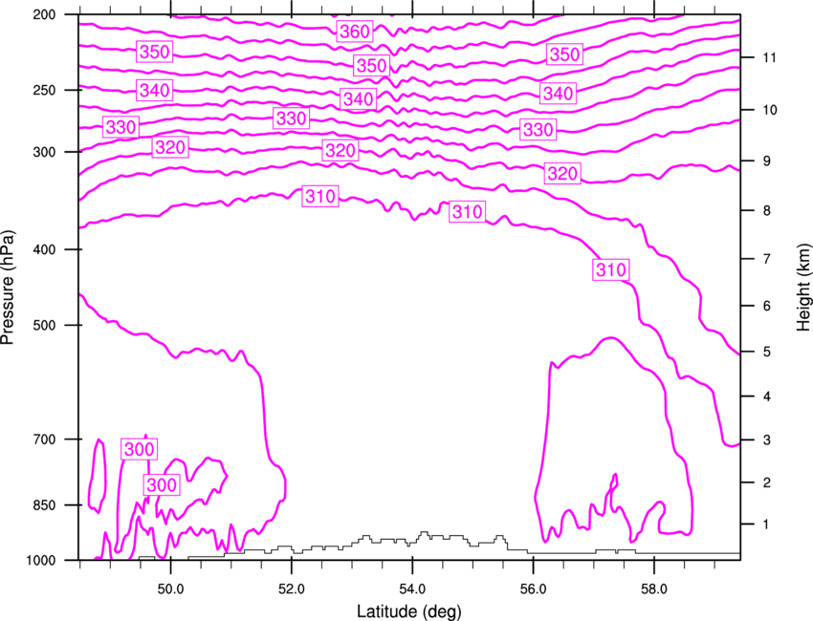Click the 1000 pressure tick label
This screenshot has height=621, width=813.
(40, 561)
